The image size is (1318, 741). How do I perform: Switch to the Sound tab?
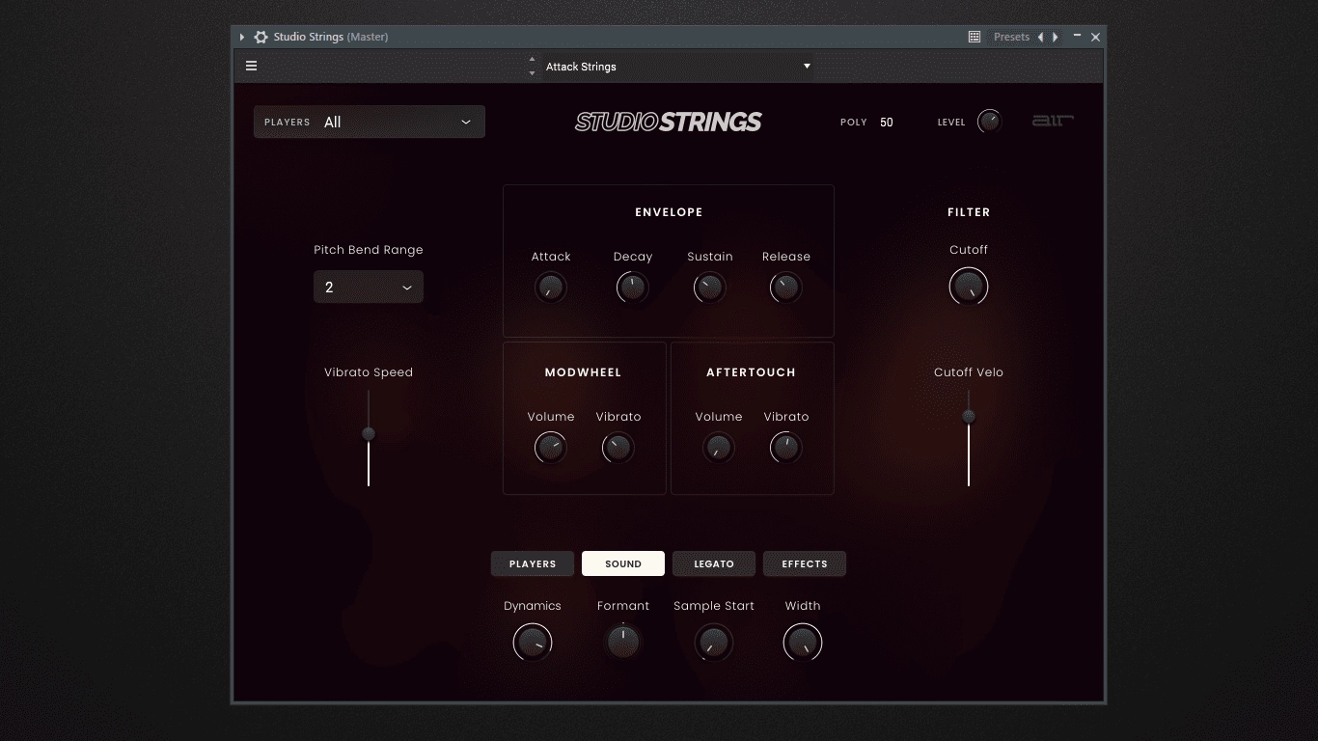click(623, 563)
